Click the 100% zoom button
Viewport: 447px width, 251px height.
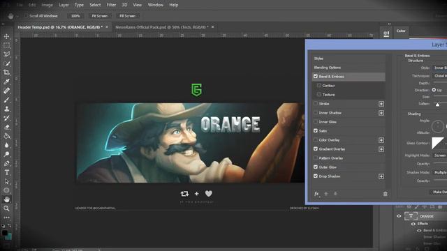coord(75,16)
